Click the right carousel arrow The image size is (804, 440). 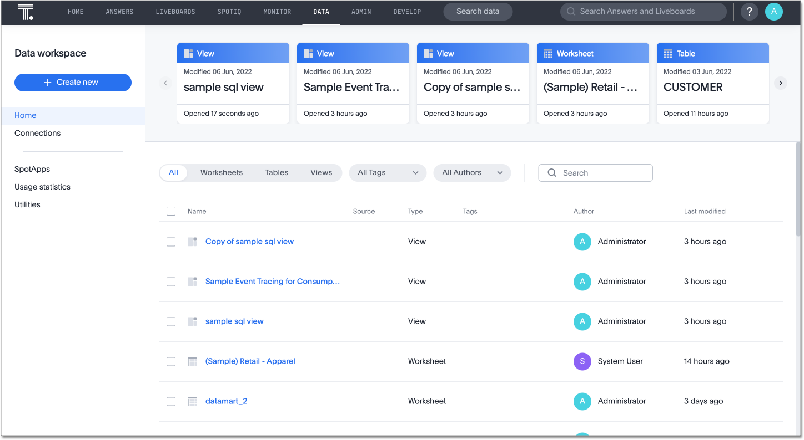(780, 83)
